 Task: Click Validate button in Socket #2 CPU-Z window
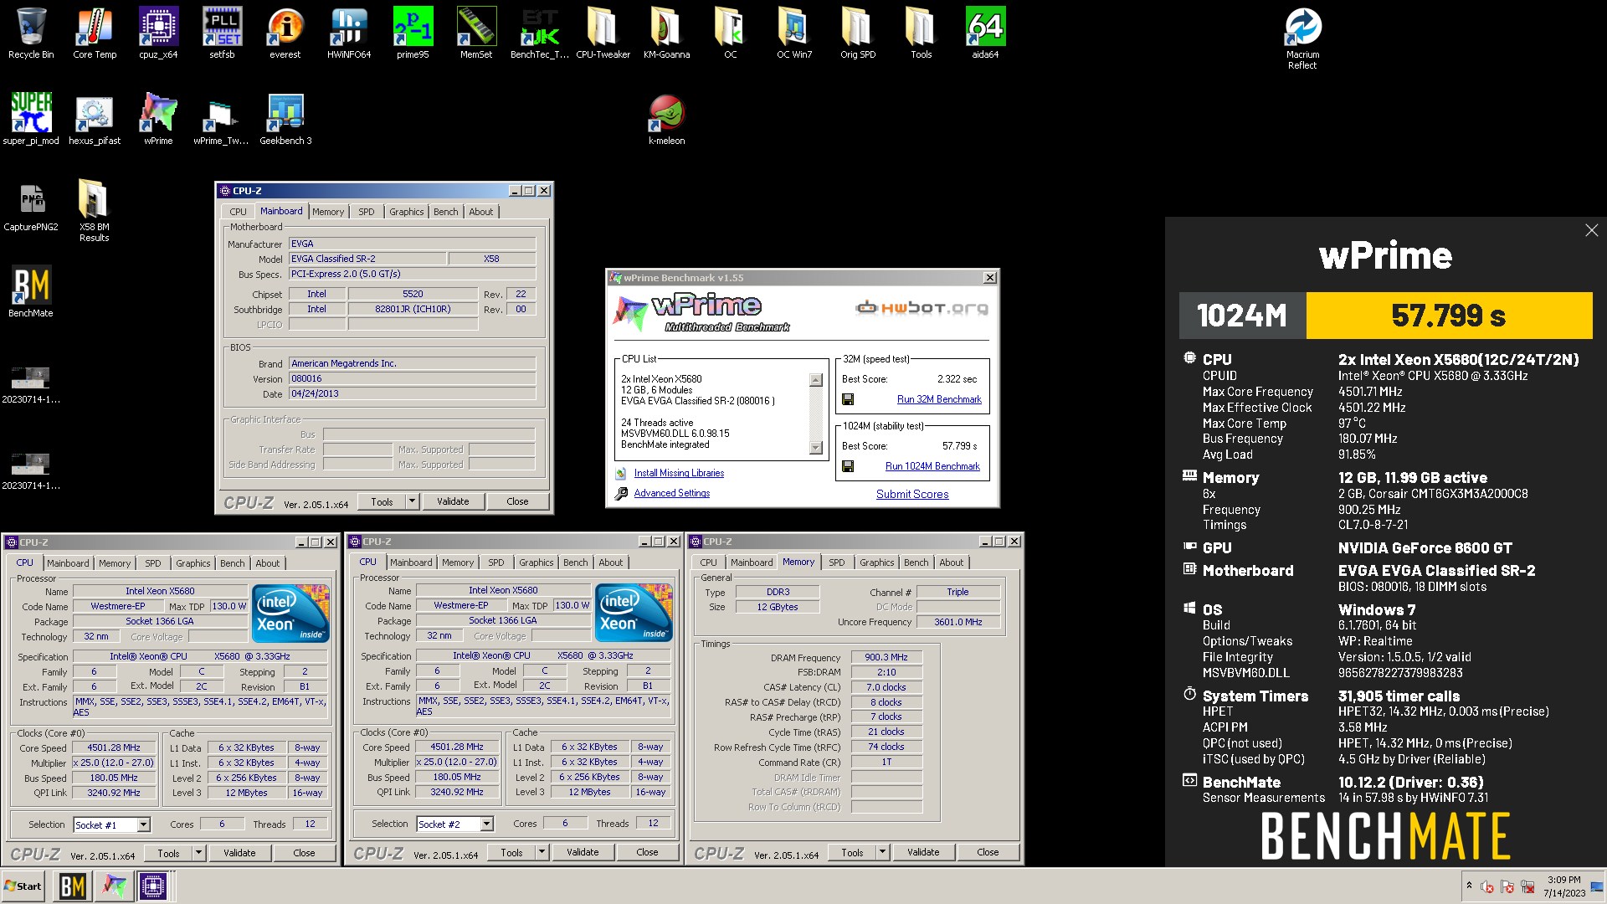pos(583,852)
